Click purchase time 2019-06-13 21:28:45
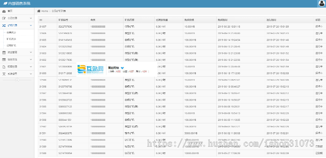This screenshot has height=158, width=326. pos(229,47)
